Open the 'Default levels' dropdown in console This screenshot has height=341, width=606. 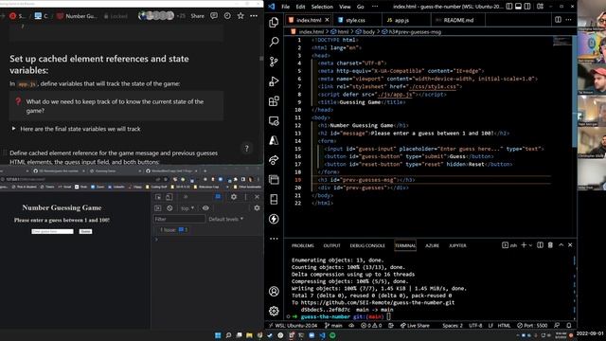click(226, 219)
